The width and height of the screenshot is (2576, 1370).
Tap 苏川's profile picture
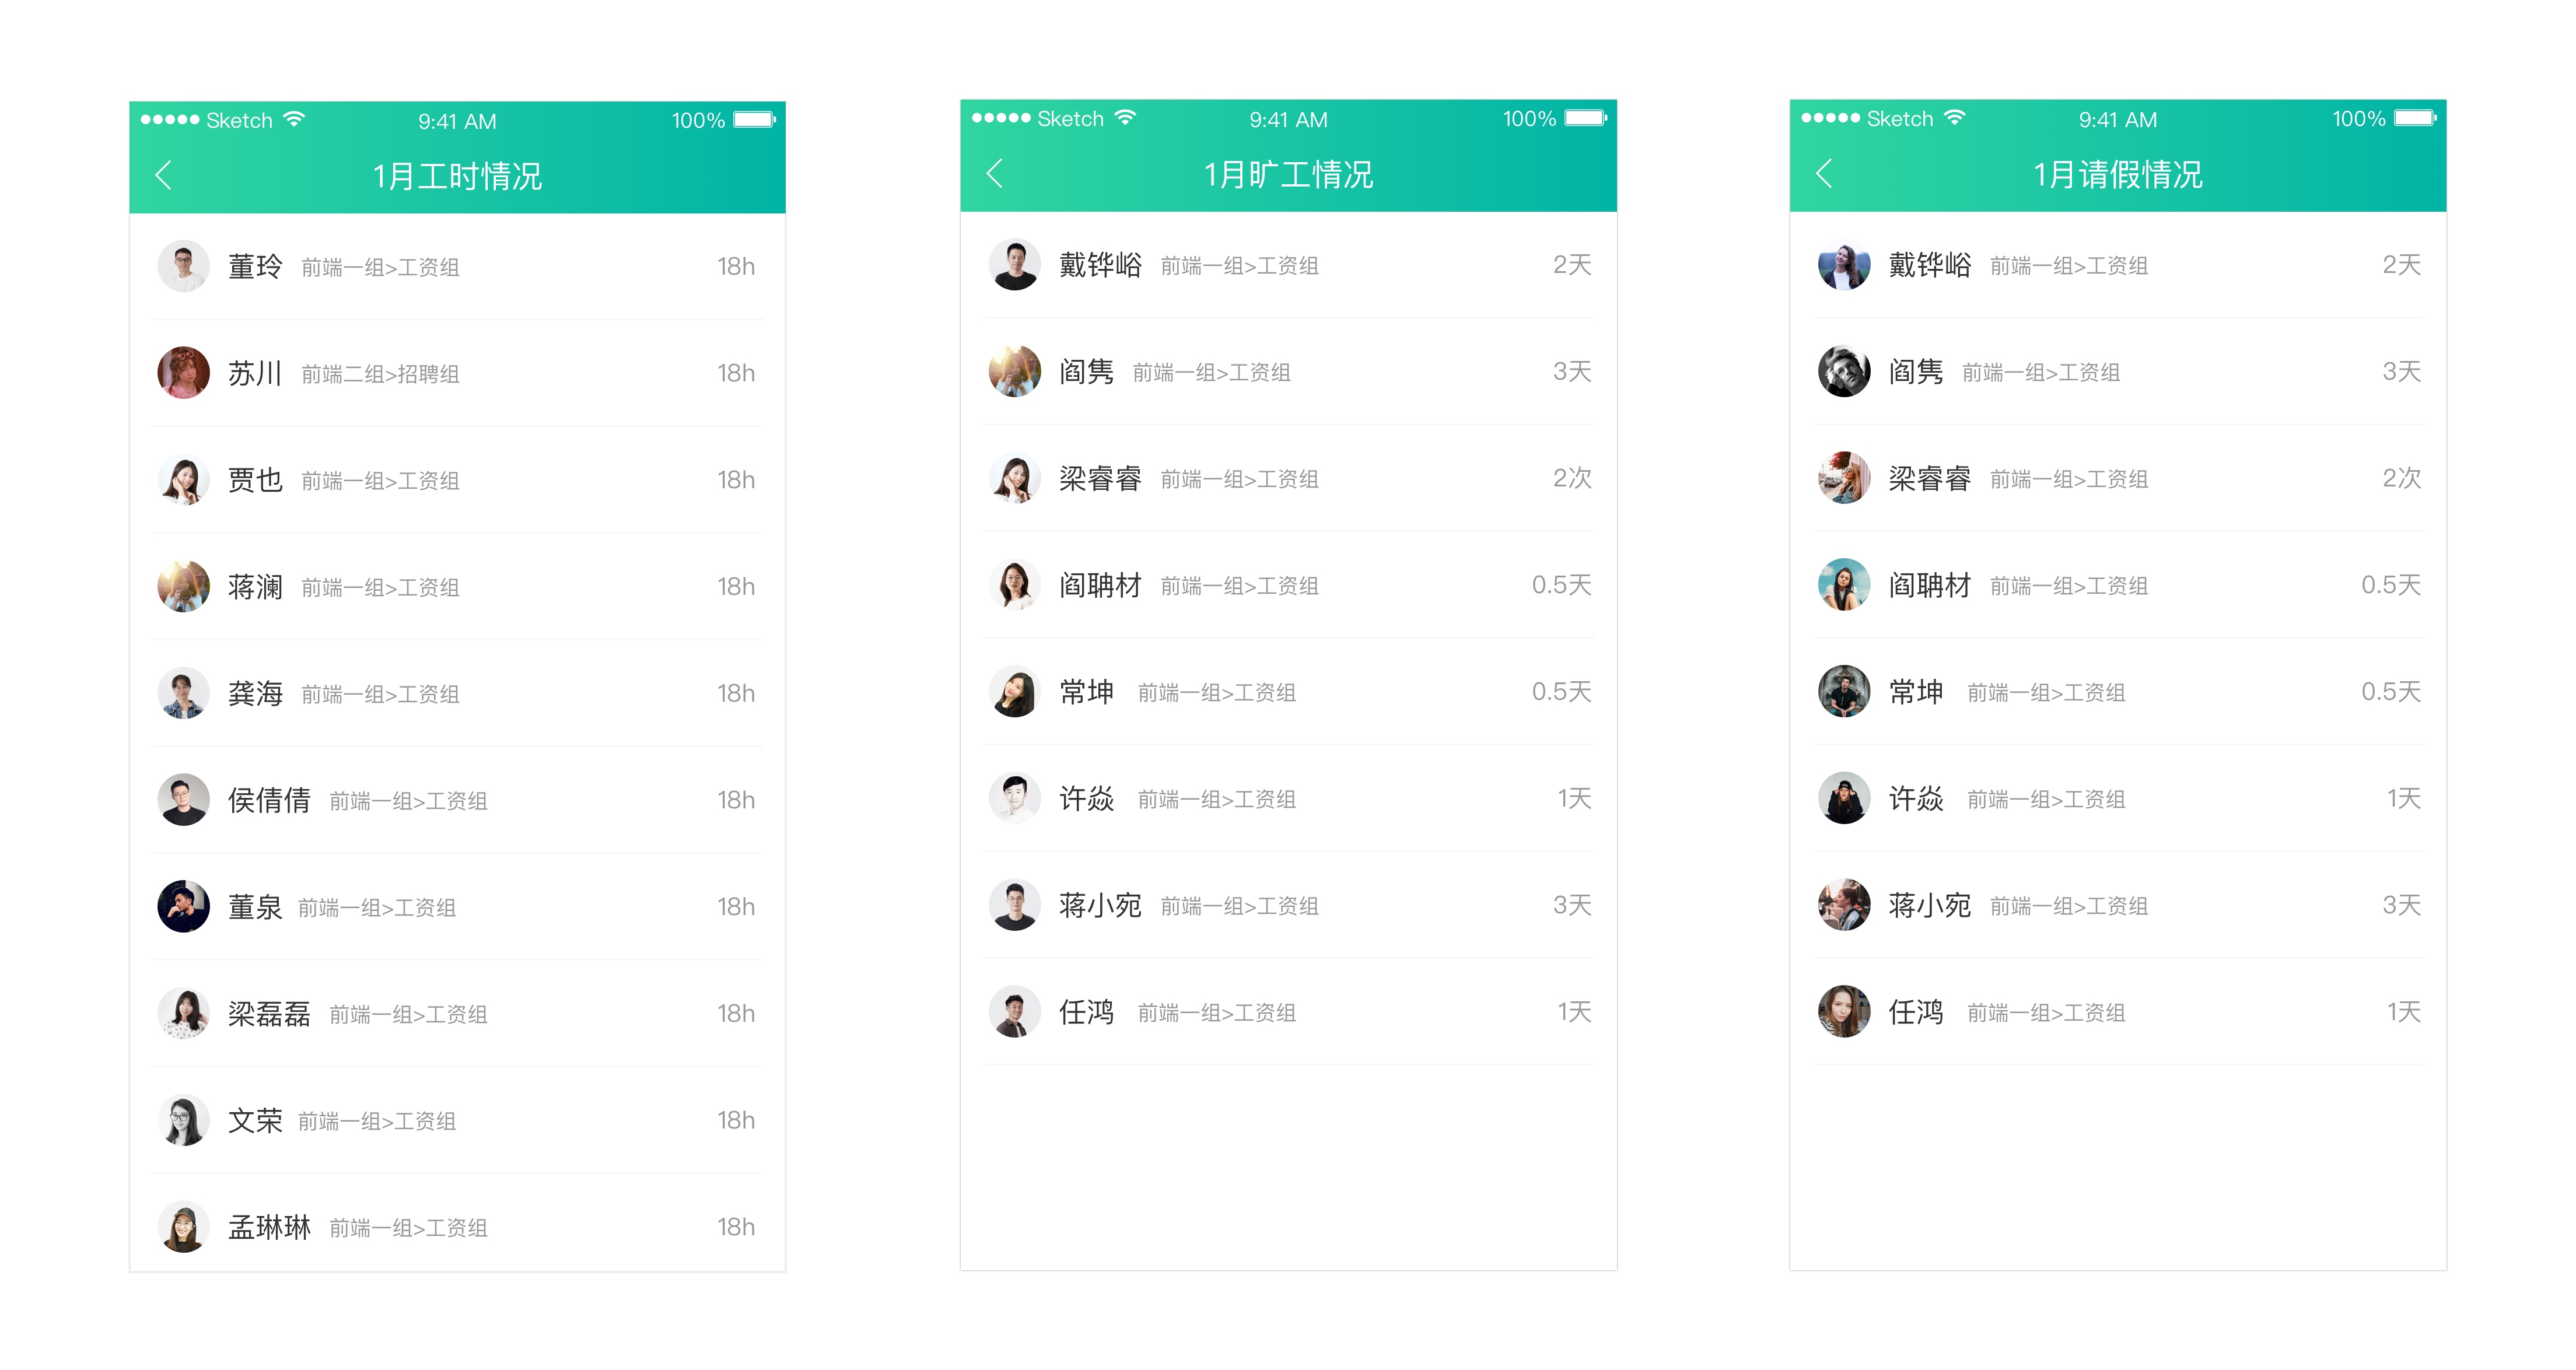coord(183,373)
